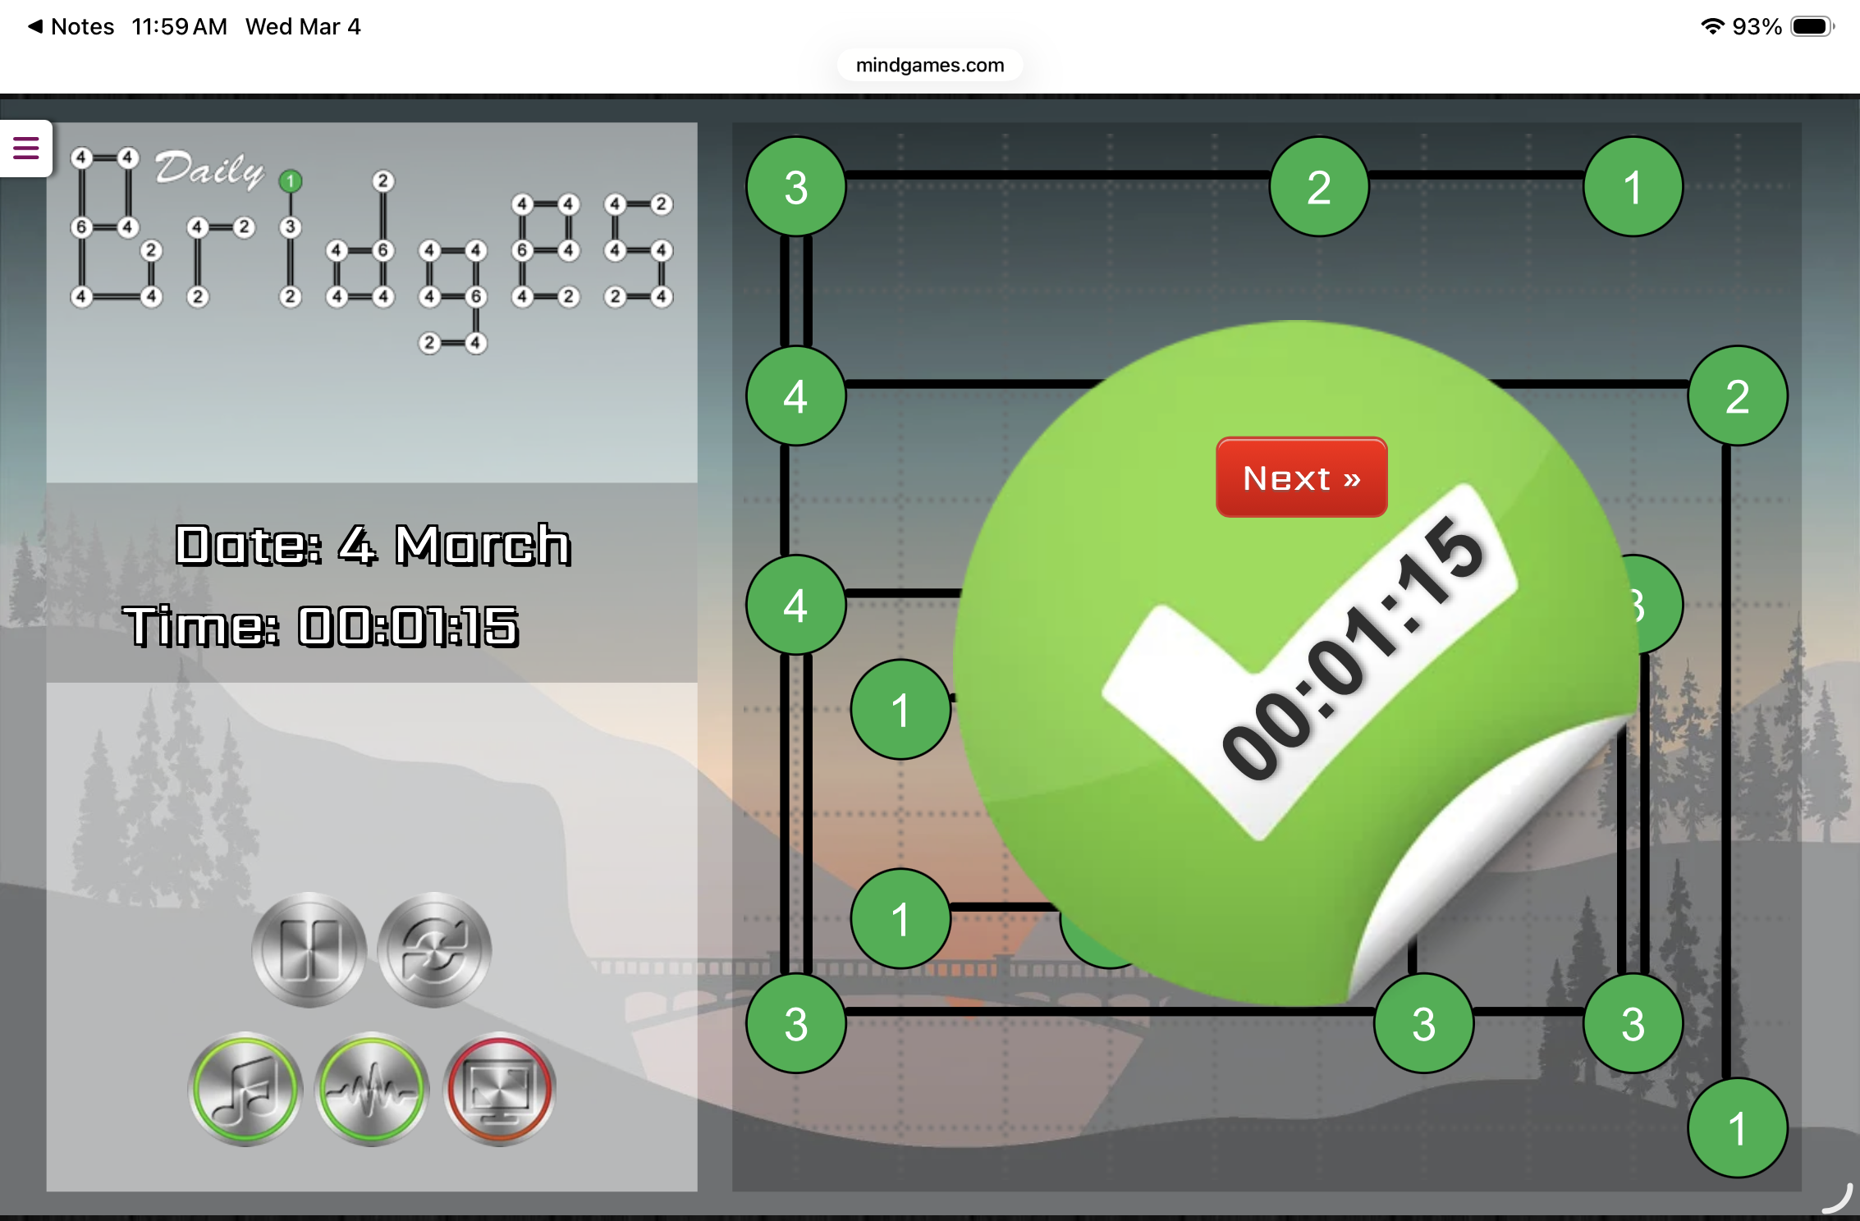Toggle the sound effects waveform button
The height and width of the screenshot is (1221, 1860).
372,1089
